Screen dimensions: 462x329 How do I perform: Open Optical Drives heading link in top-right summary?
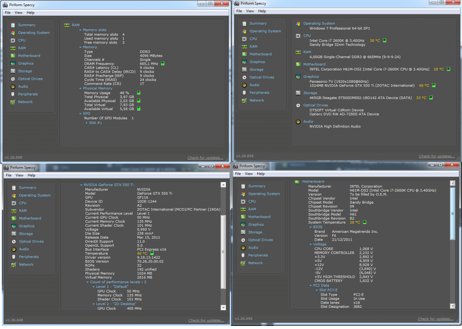coord(316,105)
